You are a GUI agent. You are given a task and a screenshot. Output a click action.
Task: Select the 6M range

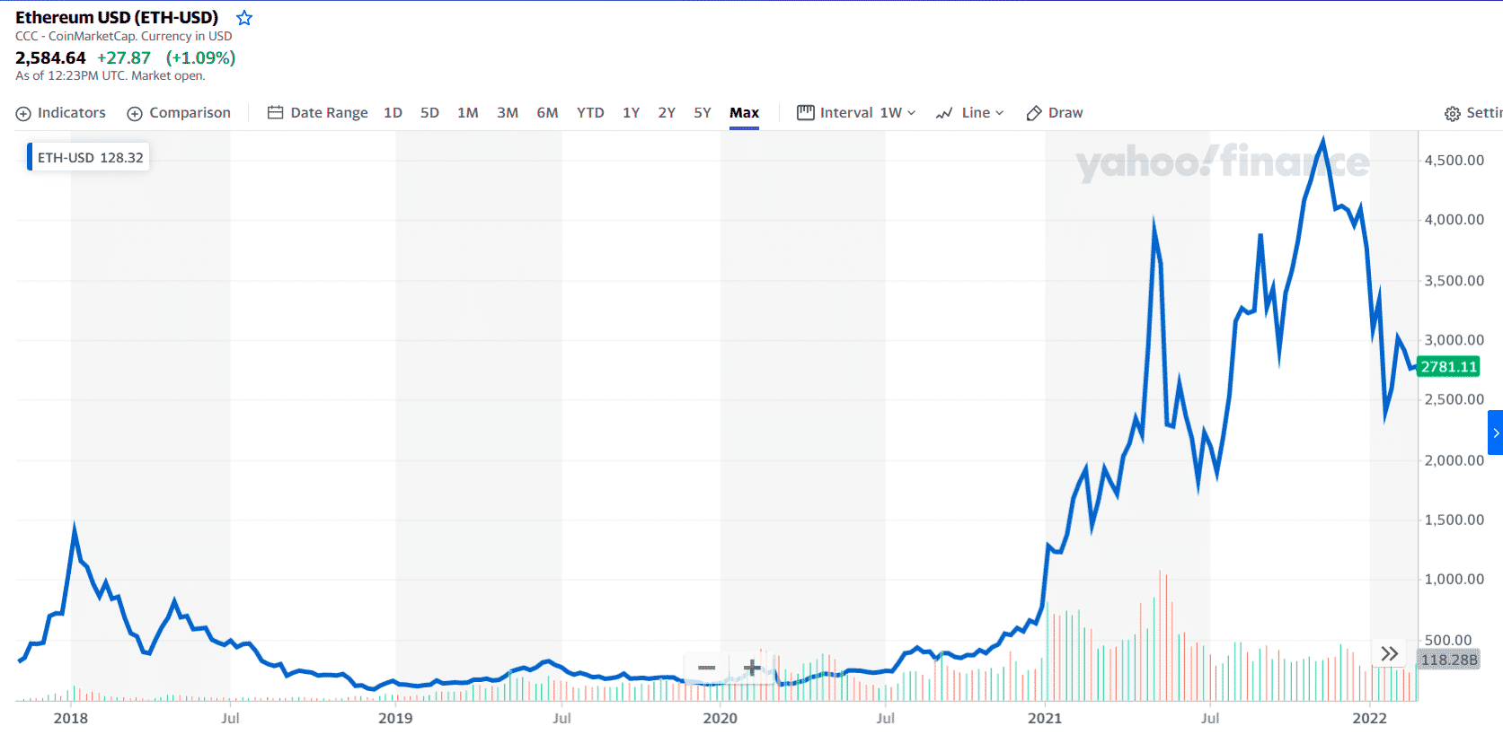tap(547, 113)
